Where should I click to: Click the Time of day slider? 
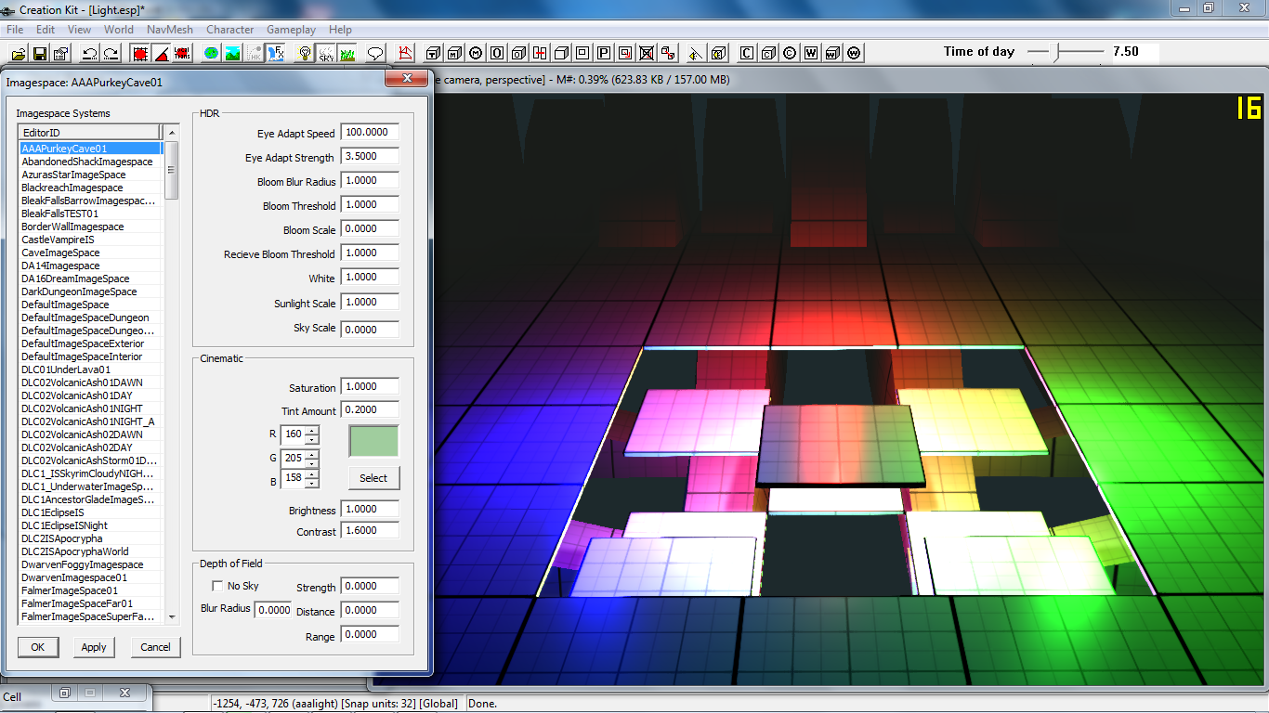tap(1056, 52)
